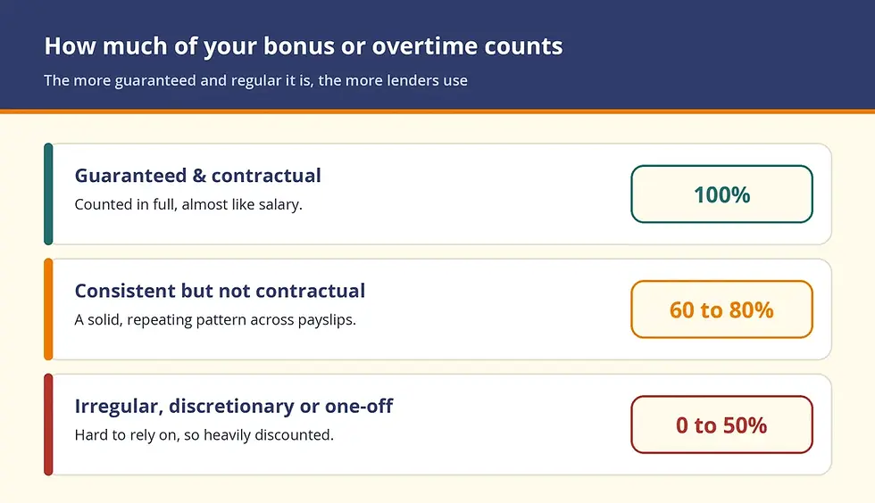Select the Guaranteed & contractual heading
875x503 pixels.
pos(198,176)
